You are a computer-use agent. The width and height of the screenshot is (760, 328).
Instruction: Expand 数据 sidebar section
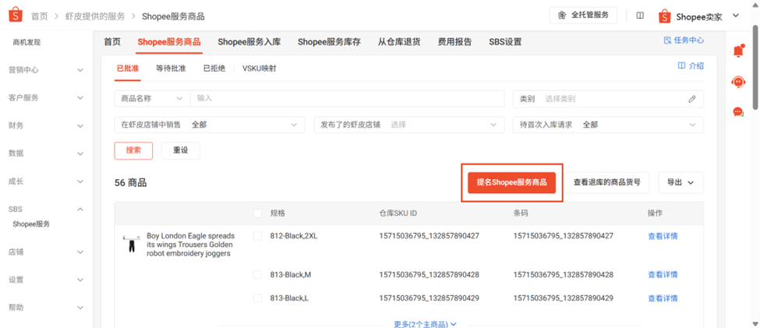click(47, 153)
